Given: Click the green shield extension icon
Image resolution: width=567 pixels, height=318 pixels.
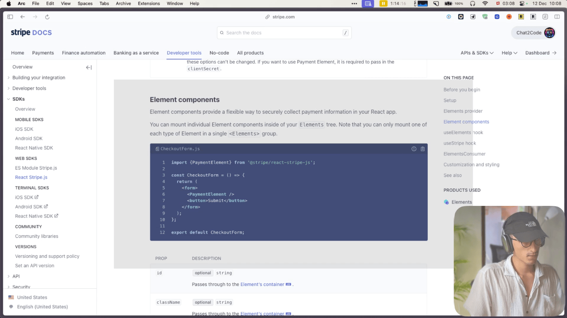Looking at the screenshot, I should [485, 17].
